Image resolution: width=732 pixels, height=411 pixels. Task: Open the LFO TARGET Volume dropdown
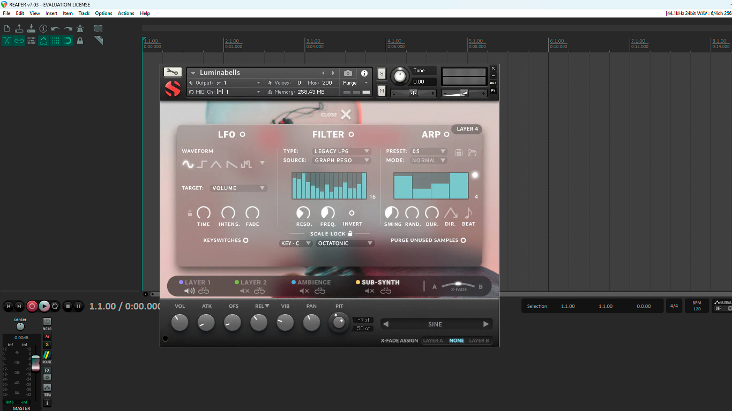[x=238, y=188]
